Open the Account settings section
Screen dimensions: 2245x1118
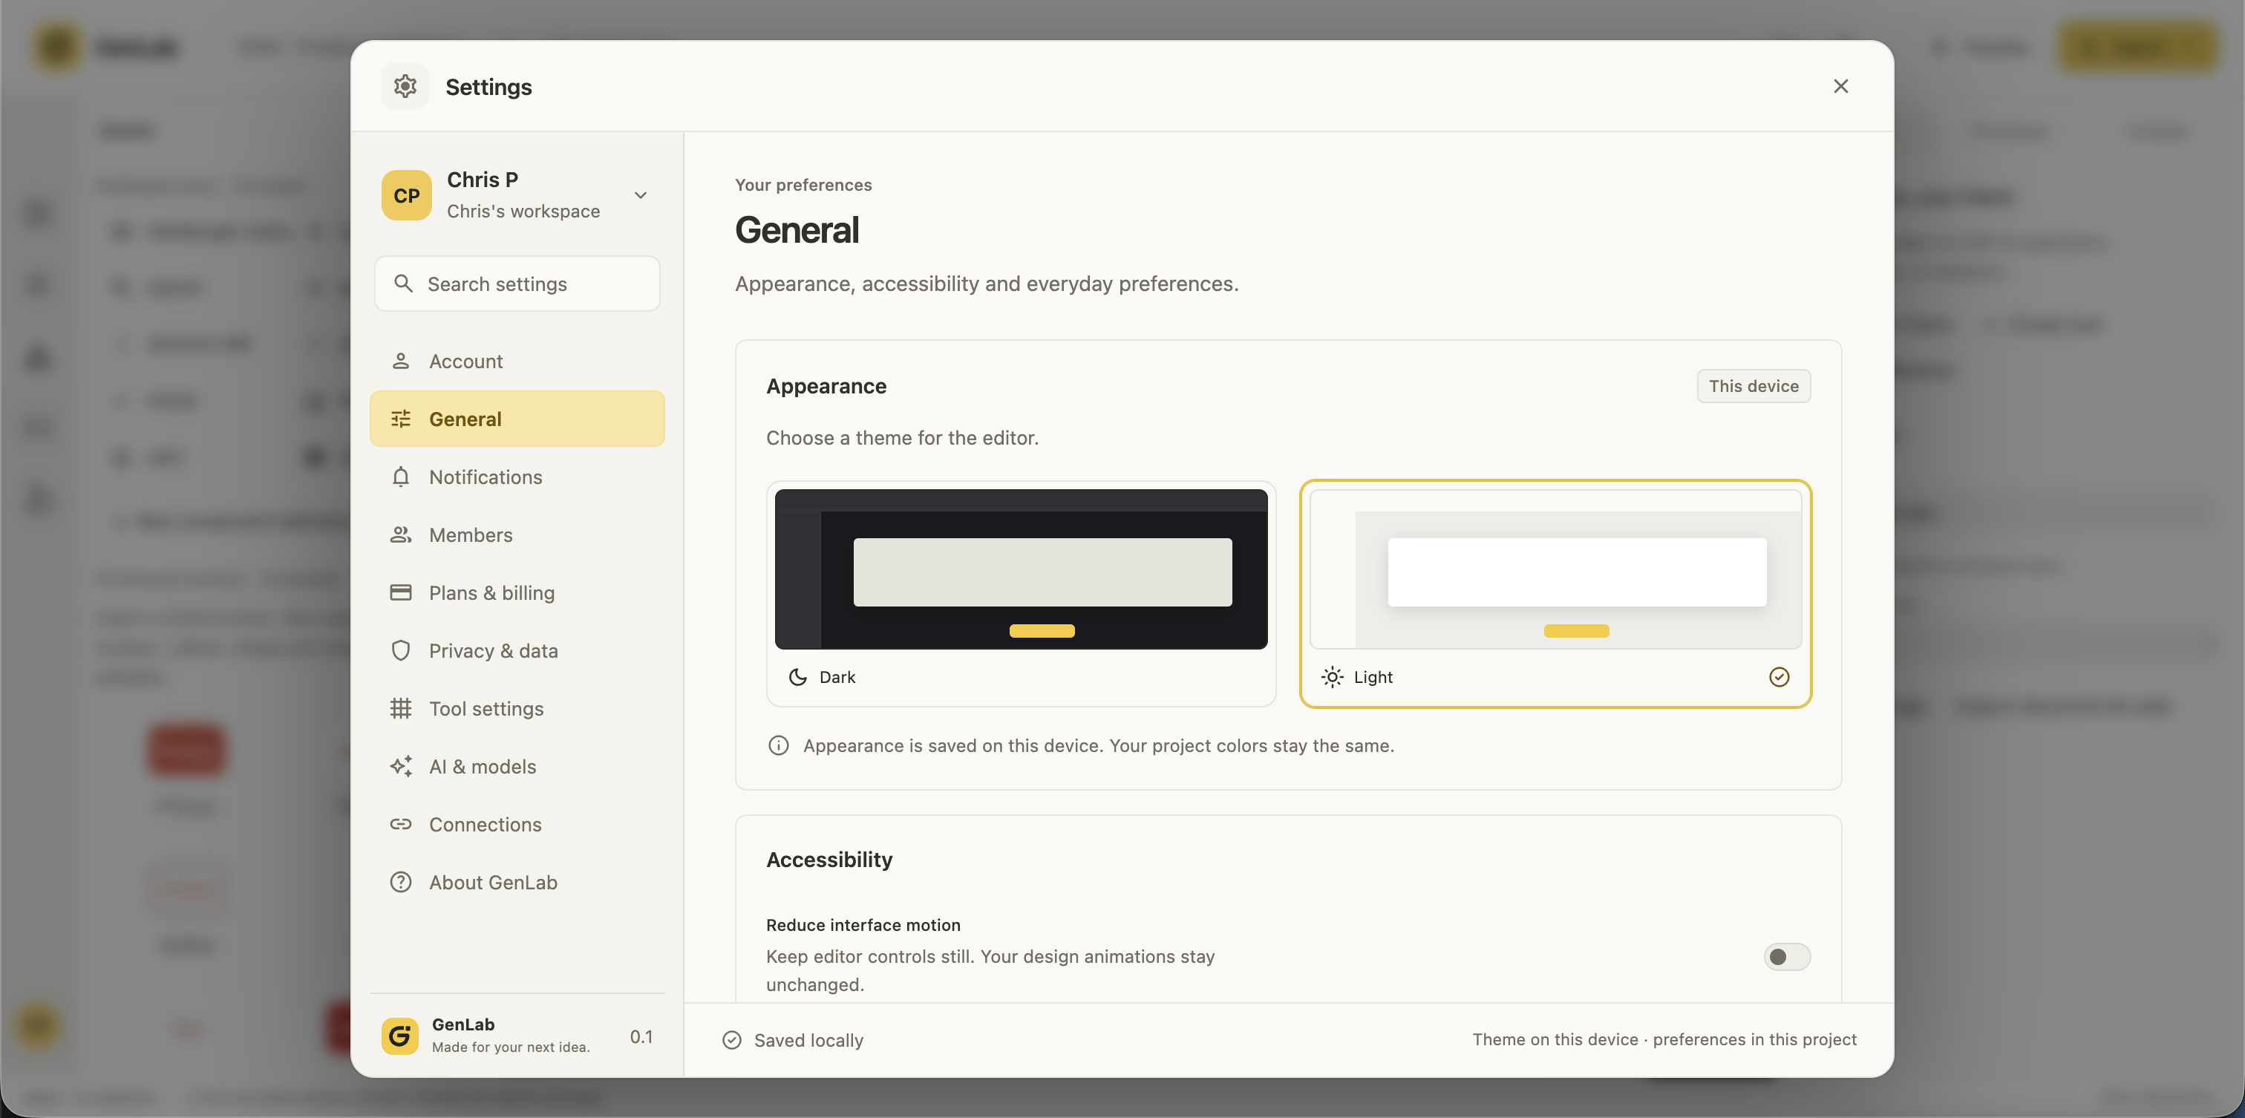click(517, 361)
